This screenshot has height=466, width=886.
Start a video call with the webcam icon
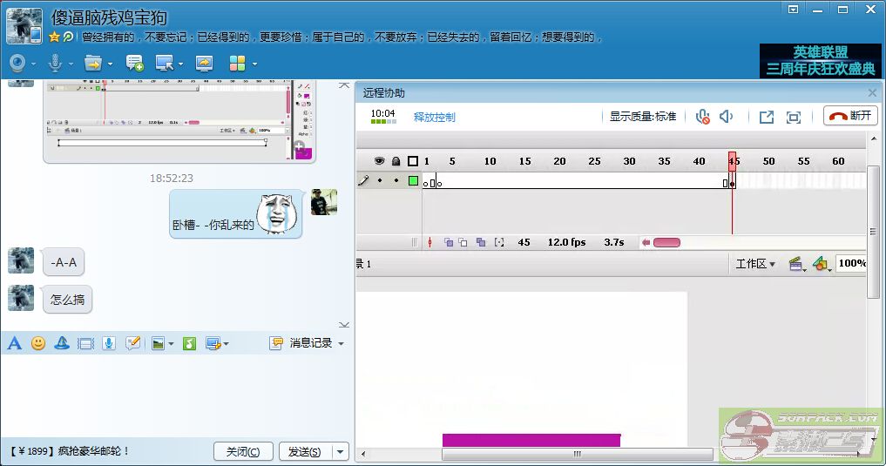17,63
